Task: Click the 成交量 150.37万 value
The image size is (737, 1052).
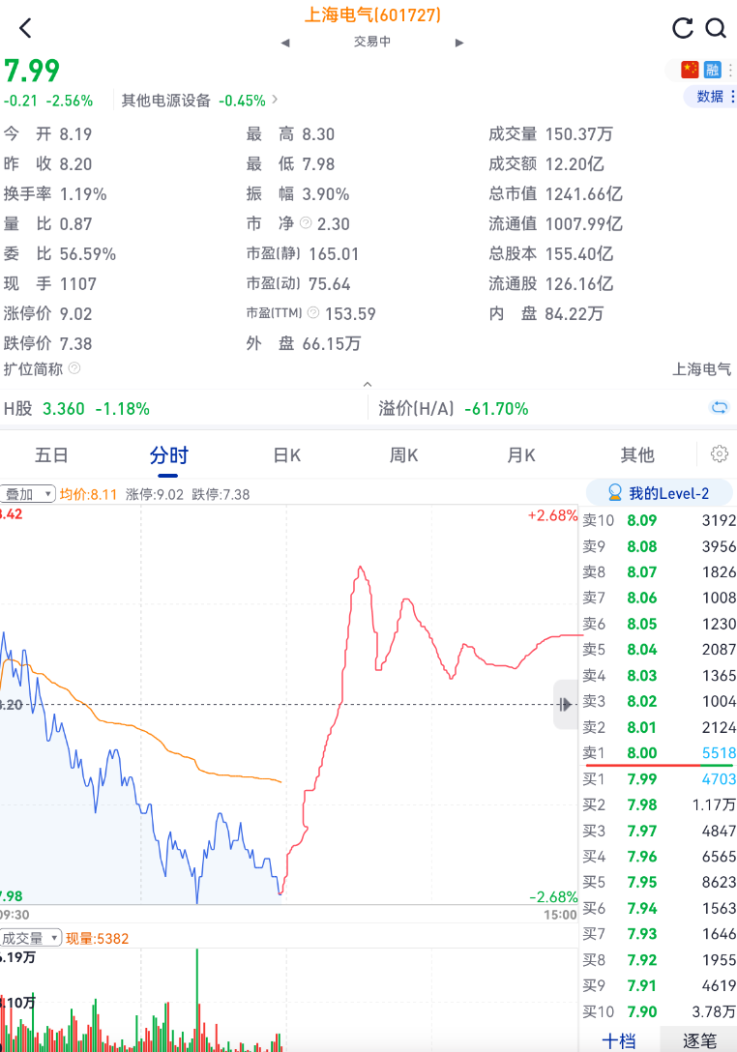Action: click(550, 134)
